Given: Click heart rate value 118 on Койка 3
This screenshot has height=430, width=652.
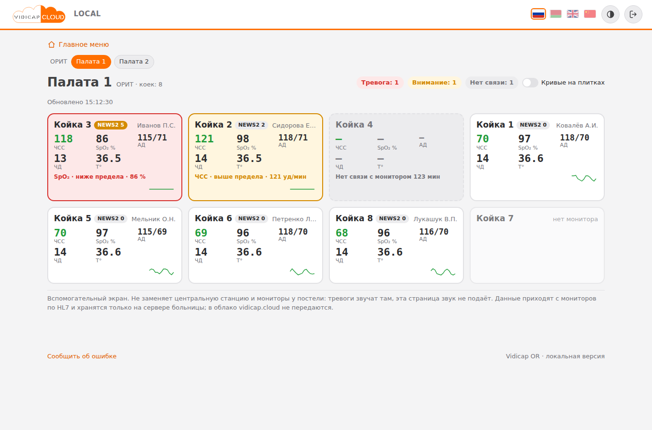Looking at the screenshot, I should point(63,139).
